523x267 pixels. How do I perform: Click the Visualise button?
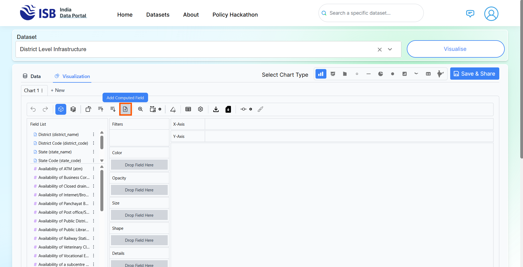click(455, 49)
